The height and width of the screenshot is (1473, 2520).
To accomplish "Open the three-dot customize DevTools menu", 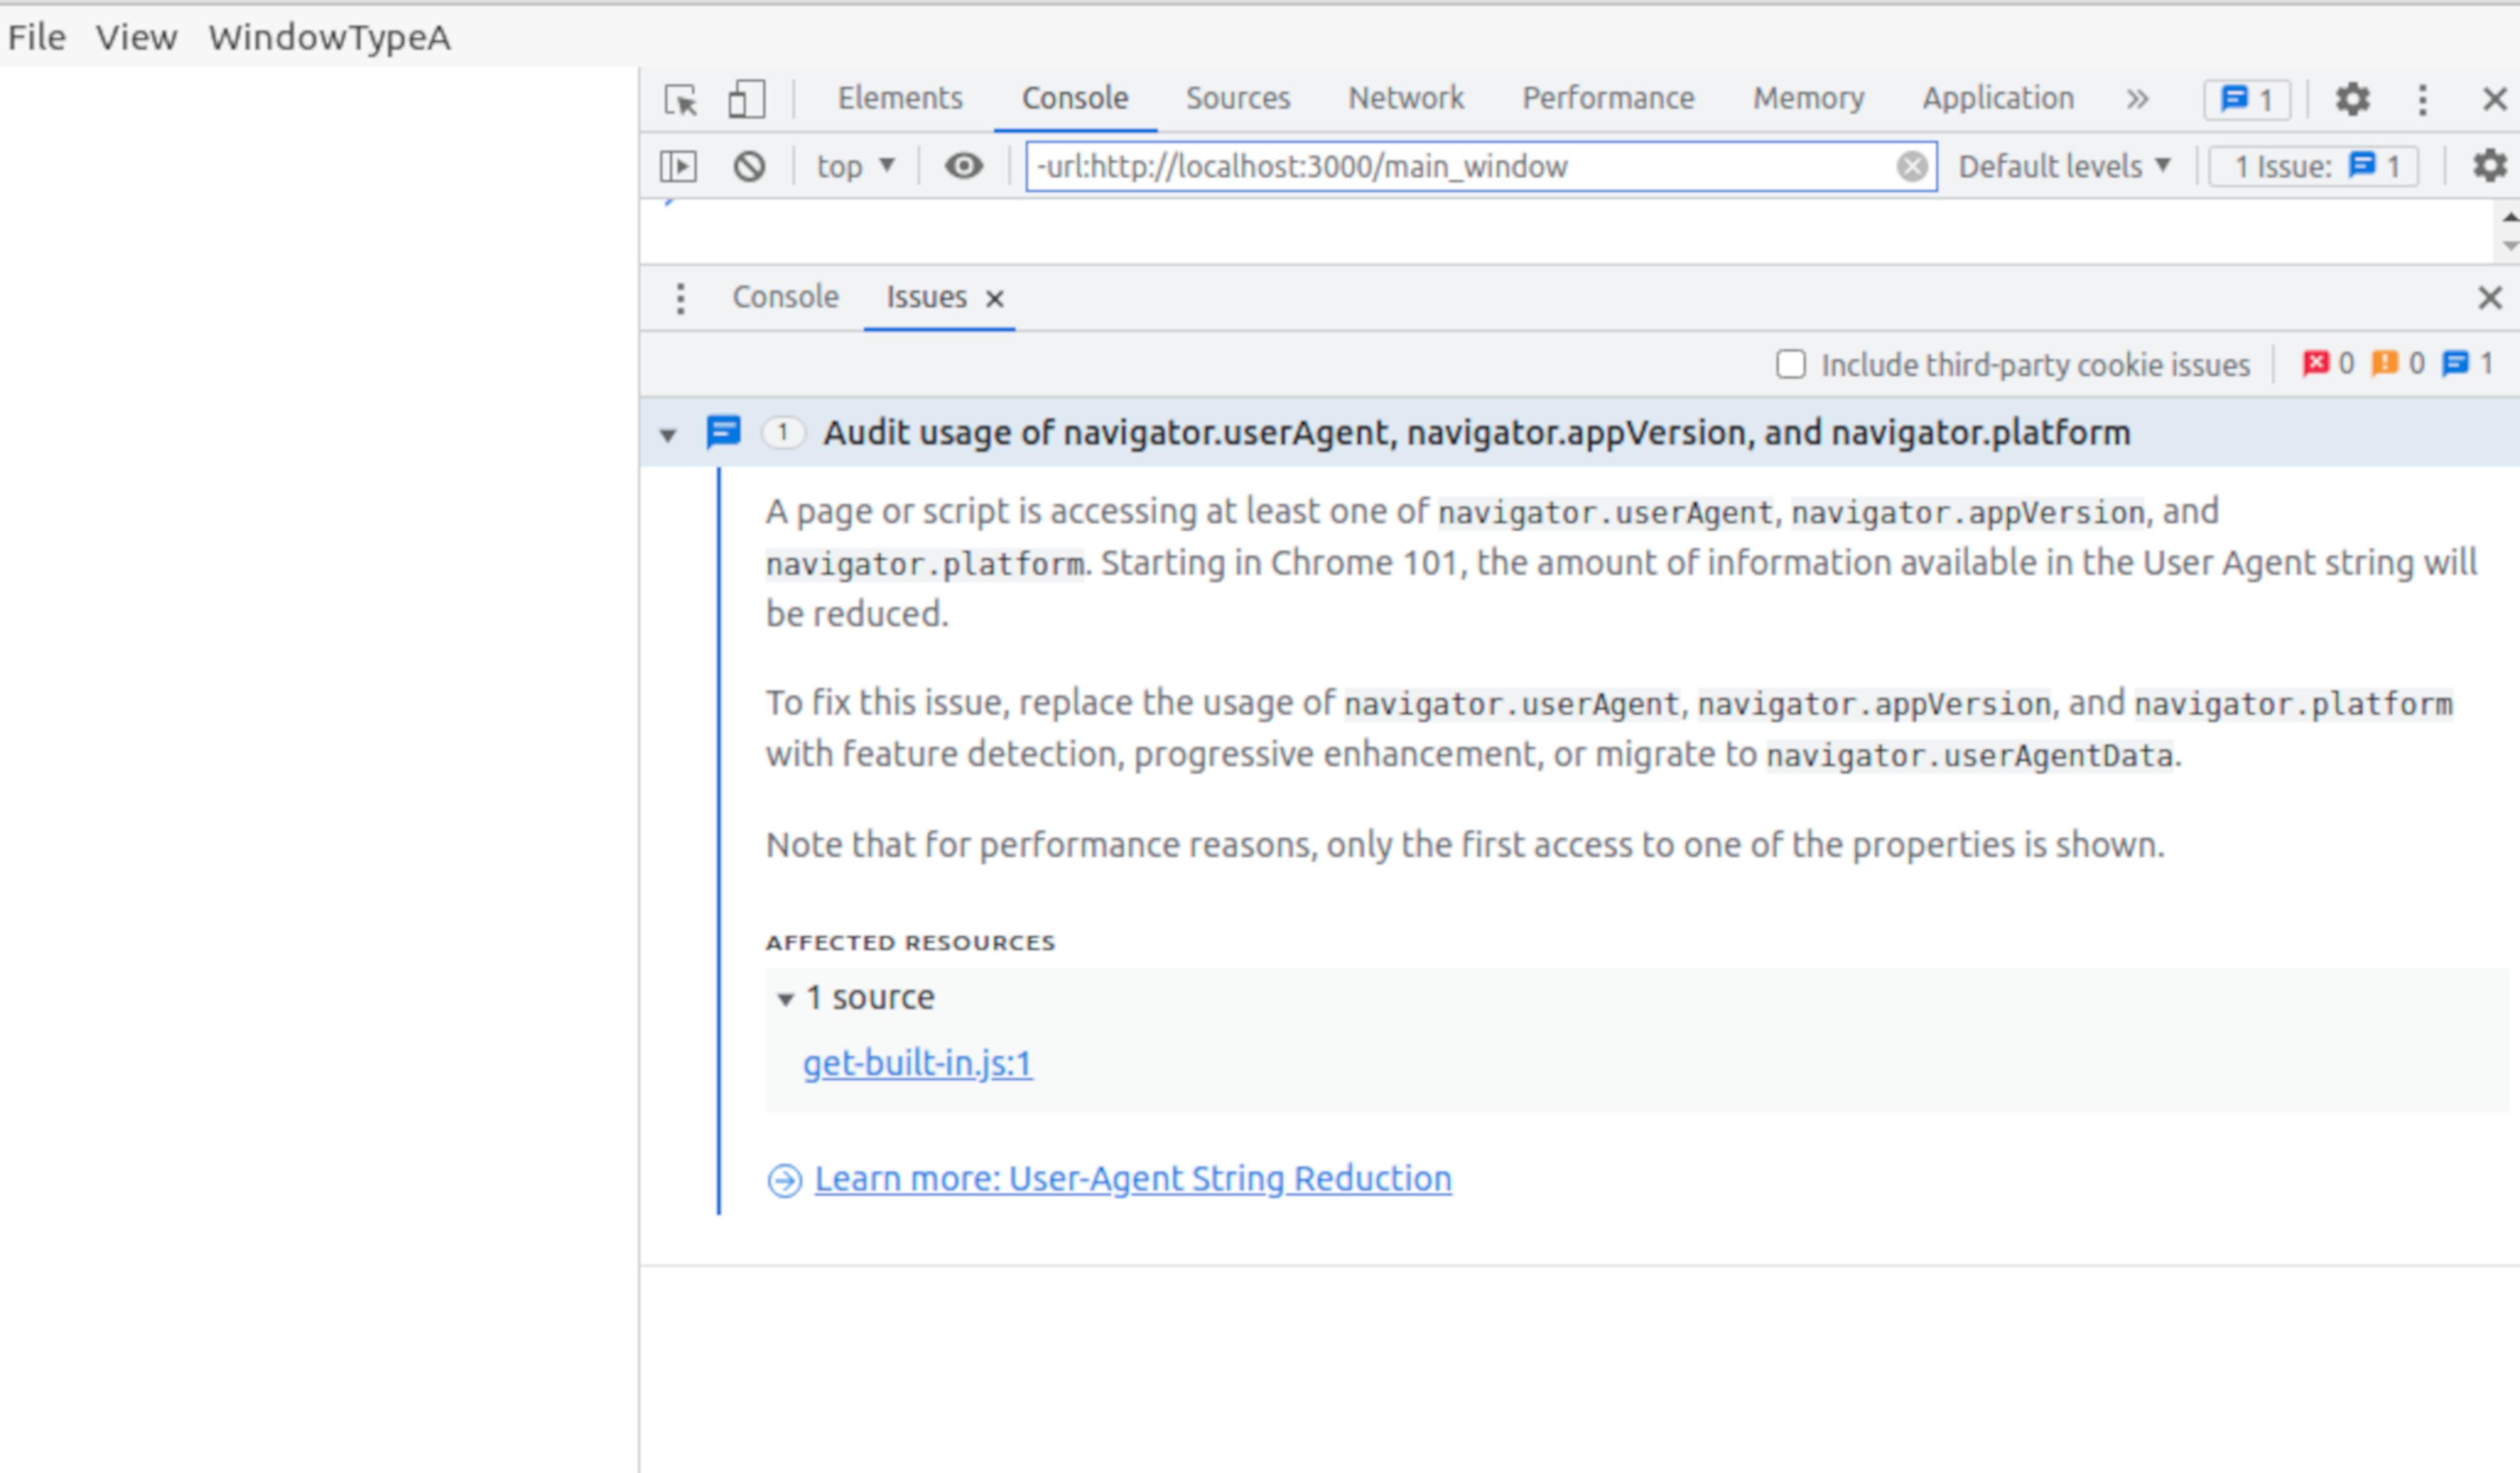I will (x=2422, y=100).
